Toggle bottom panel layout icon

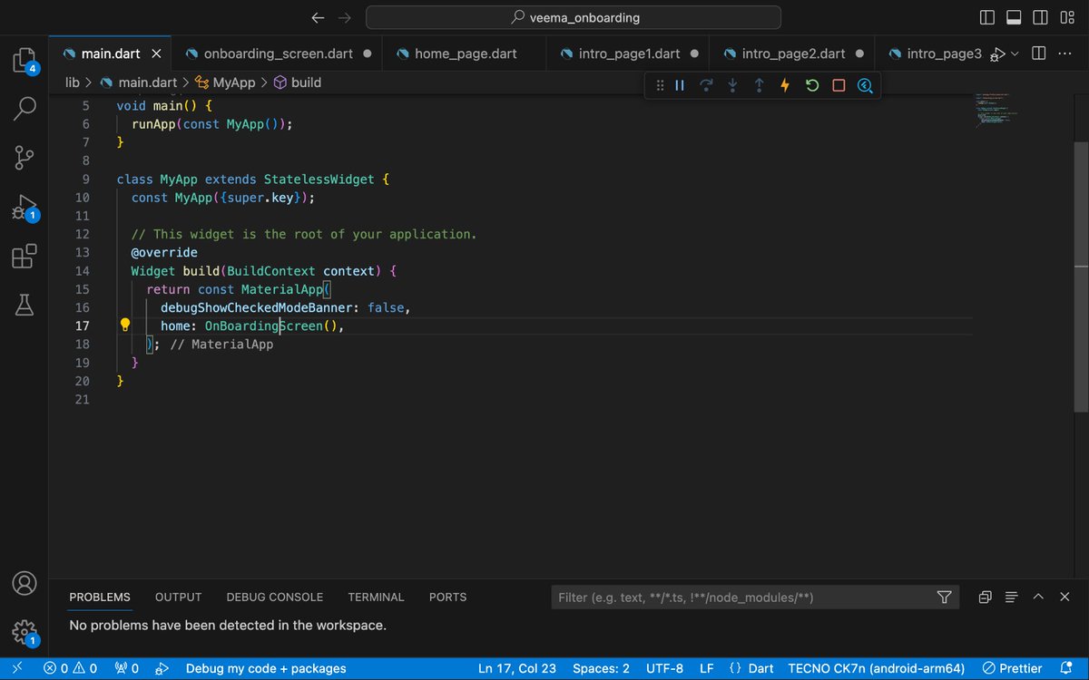(1014, 17)
